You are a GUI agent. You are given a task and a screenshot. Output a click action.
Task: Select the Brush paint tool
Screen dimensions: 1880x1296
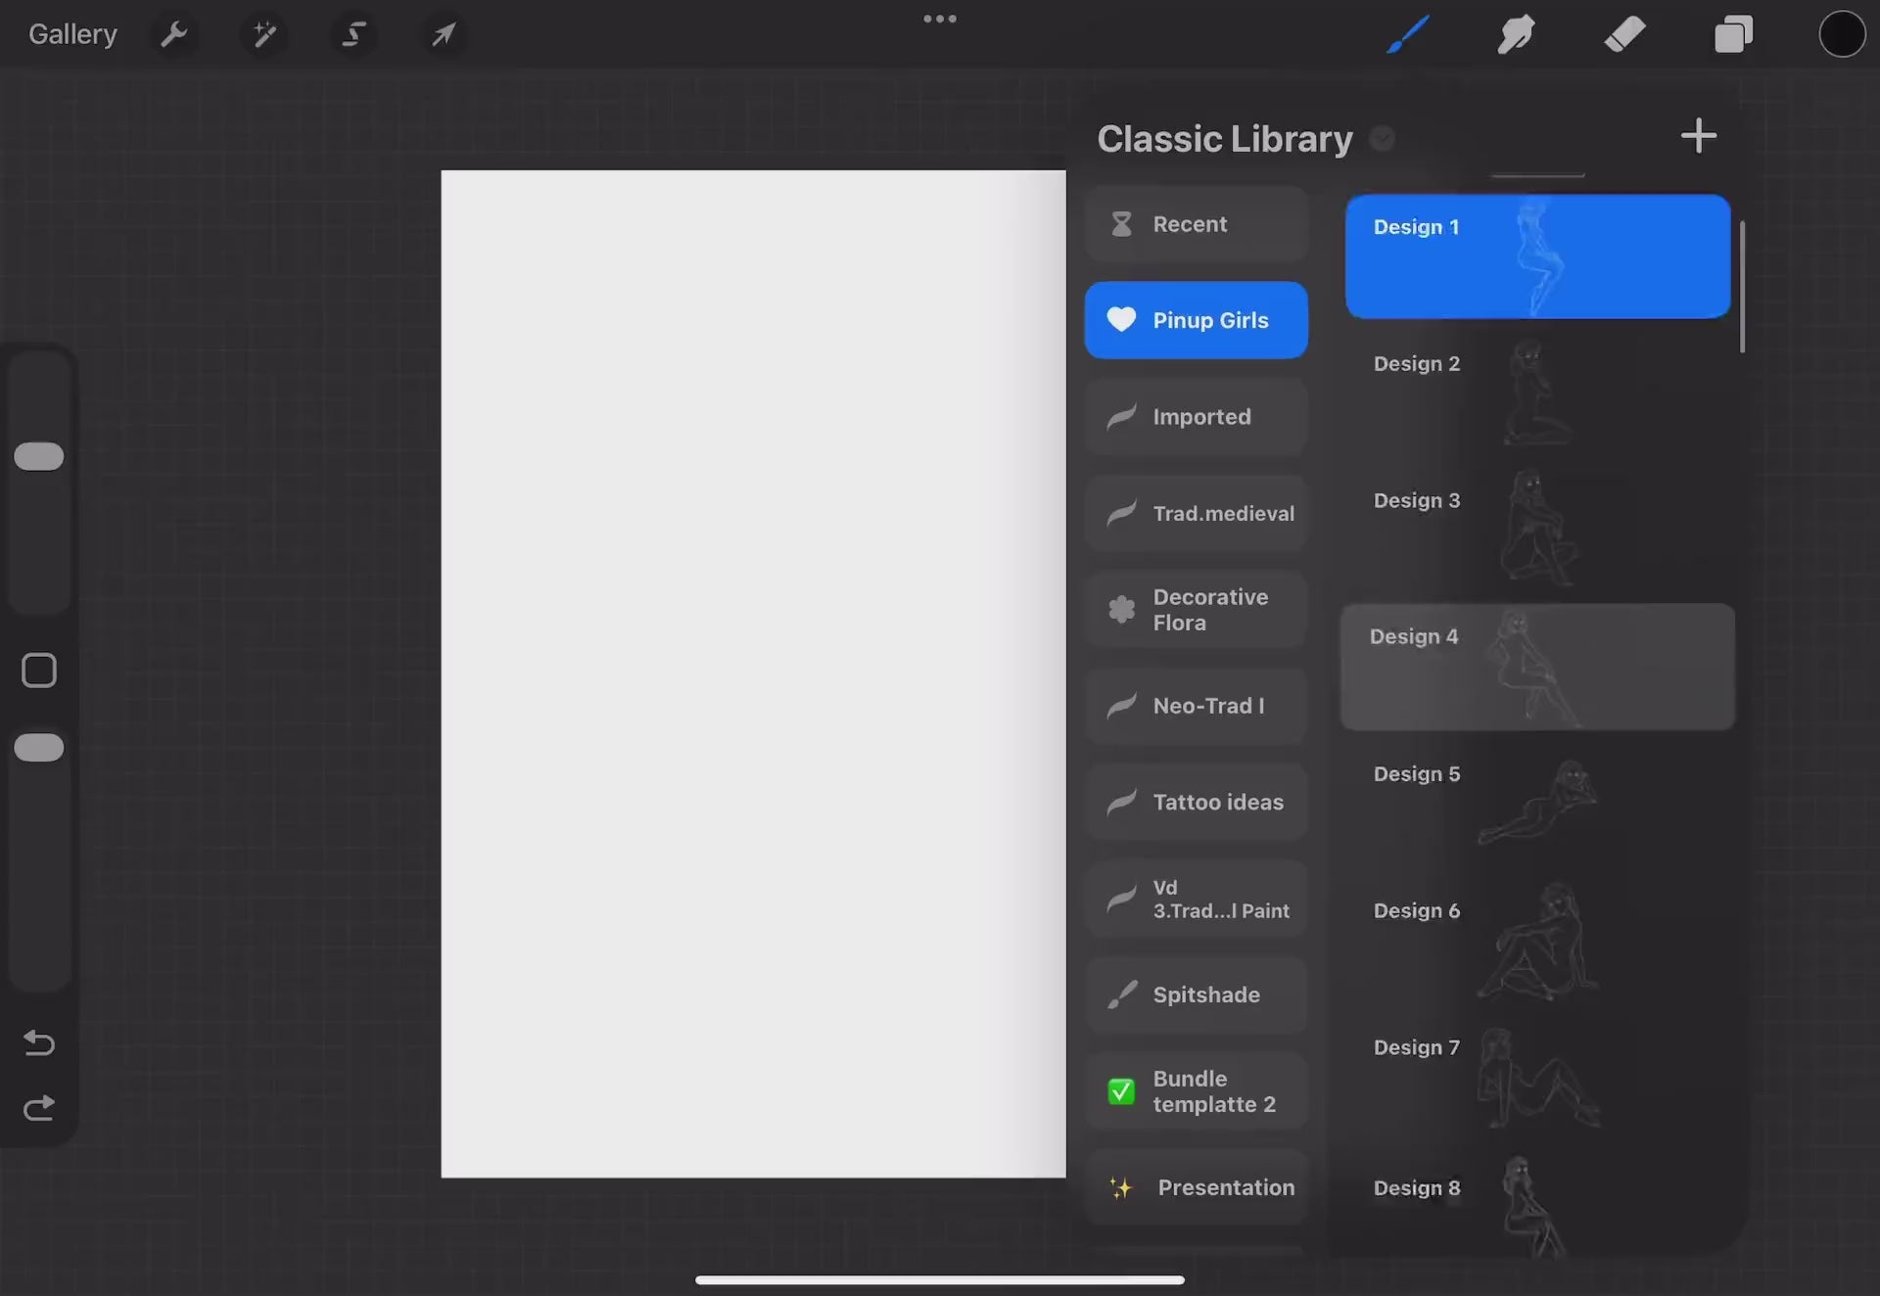(1408, 35)
